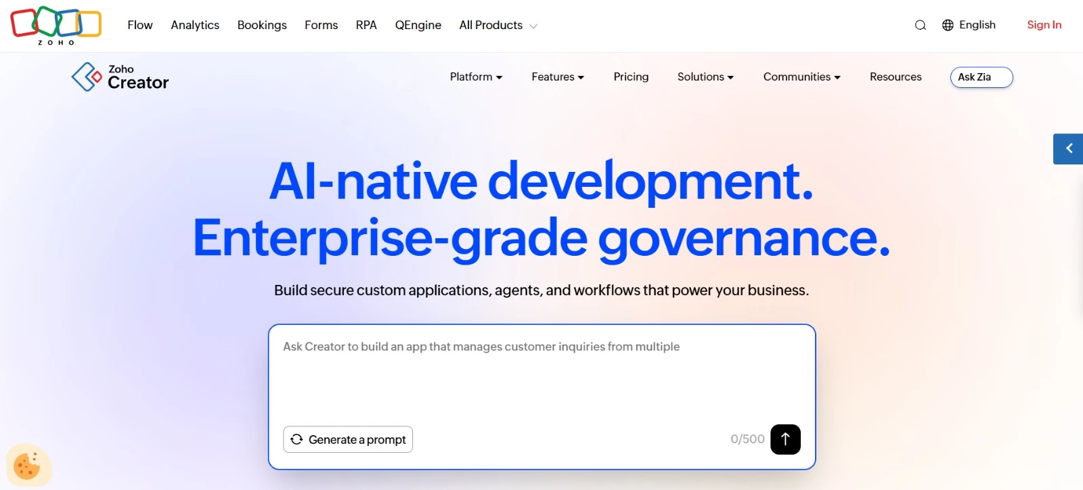
Task: Open the cookie preferences icon
Action: (28, 466)
